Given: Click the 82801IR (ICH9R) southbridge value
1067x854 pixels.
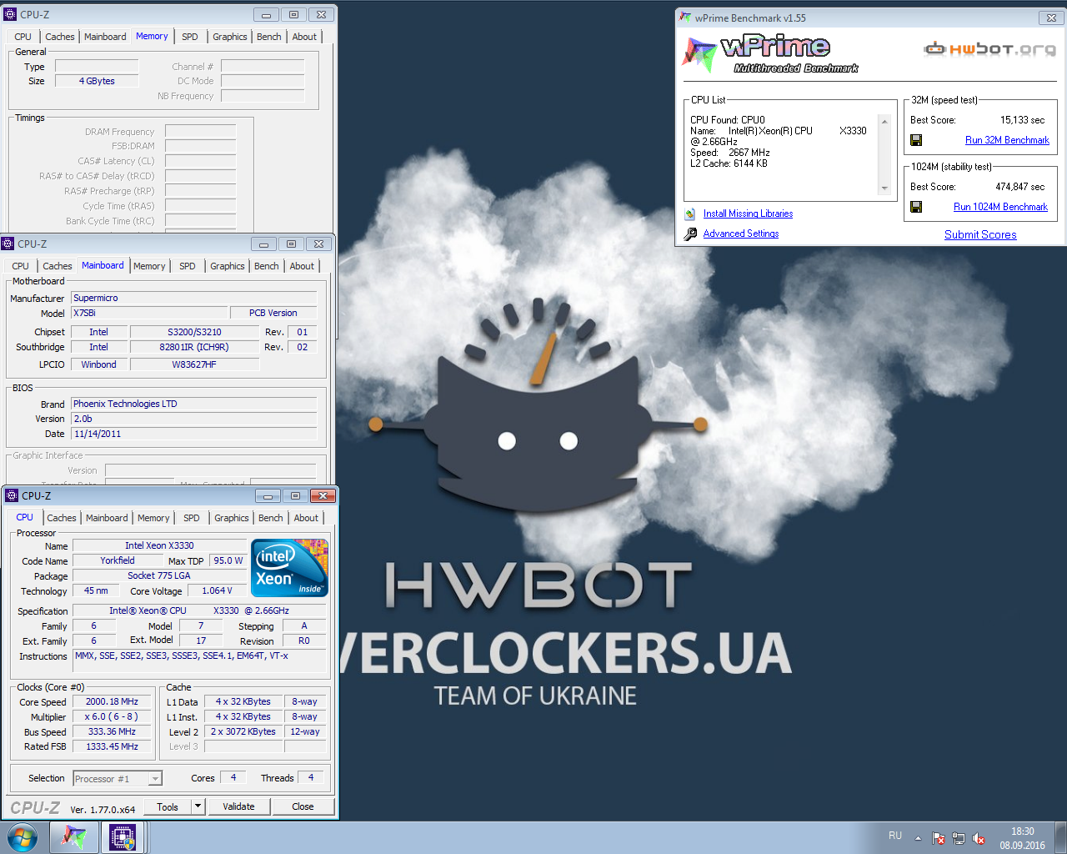Looking at the screenshot, I should click(x=194, y=347).
